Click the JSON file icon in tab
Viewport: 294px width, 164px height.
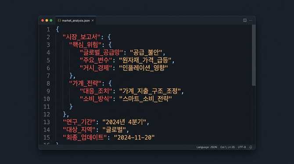(59, 21)
